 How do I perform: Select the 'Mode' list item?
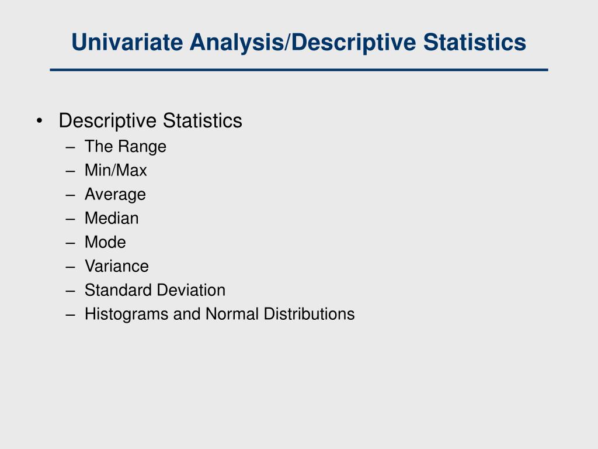click(x=105, y=242)
